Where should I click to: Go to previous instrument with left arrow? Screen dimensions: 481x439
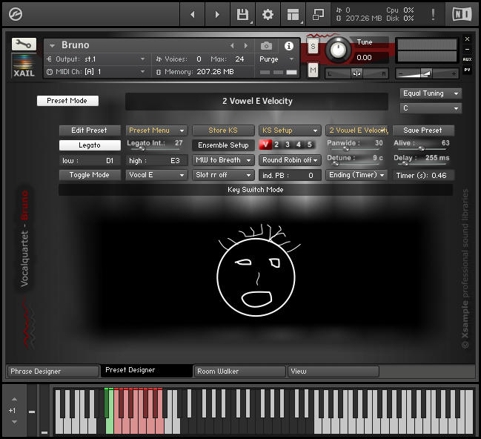tap(193, 14)
